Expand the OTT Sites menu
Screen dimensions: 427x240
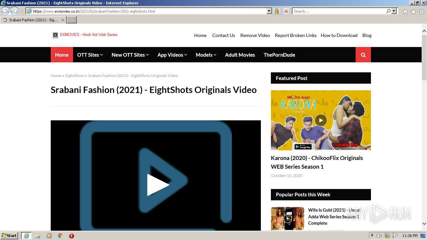(90, 55)
